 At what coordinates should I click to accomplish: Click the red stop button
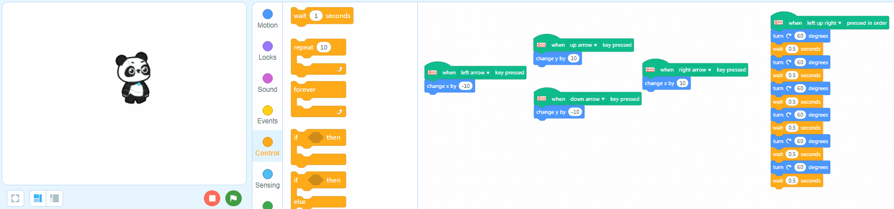pos(212,198)
